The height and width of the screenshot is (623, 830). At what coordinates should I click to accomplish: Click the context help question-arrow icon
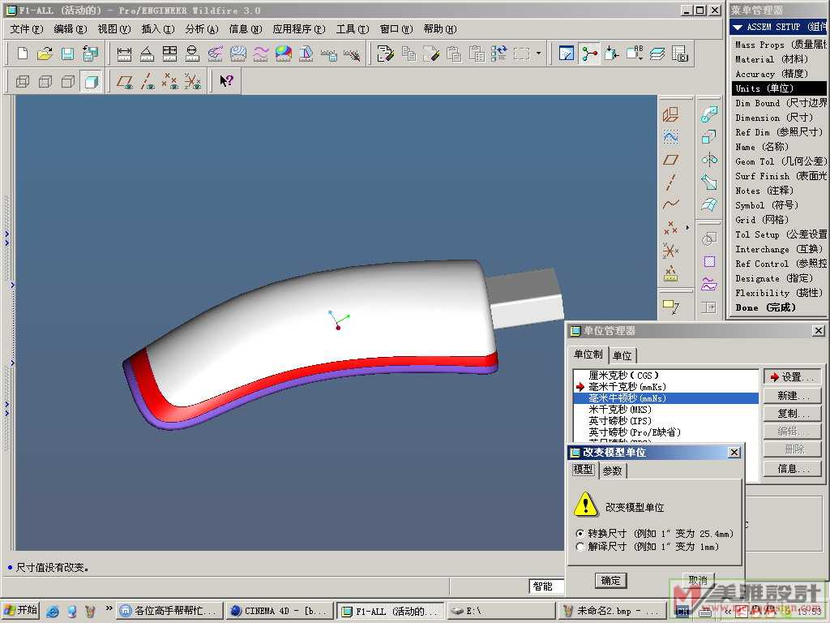pyautogui.click(x=226, y=81)
